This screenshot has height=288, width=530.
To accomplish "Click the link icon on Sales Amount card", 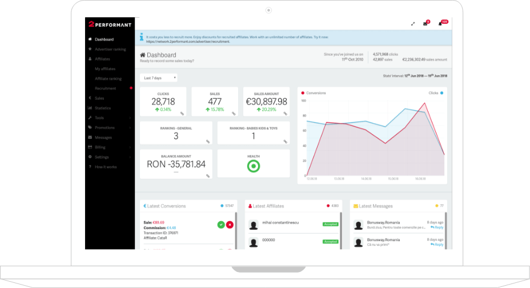I will [286, 113].
